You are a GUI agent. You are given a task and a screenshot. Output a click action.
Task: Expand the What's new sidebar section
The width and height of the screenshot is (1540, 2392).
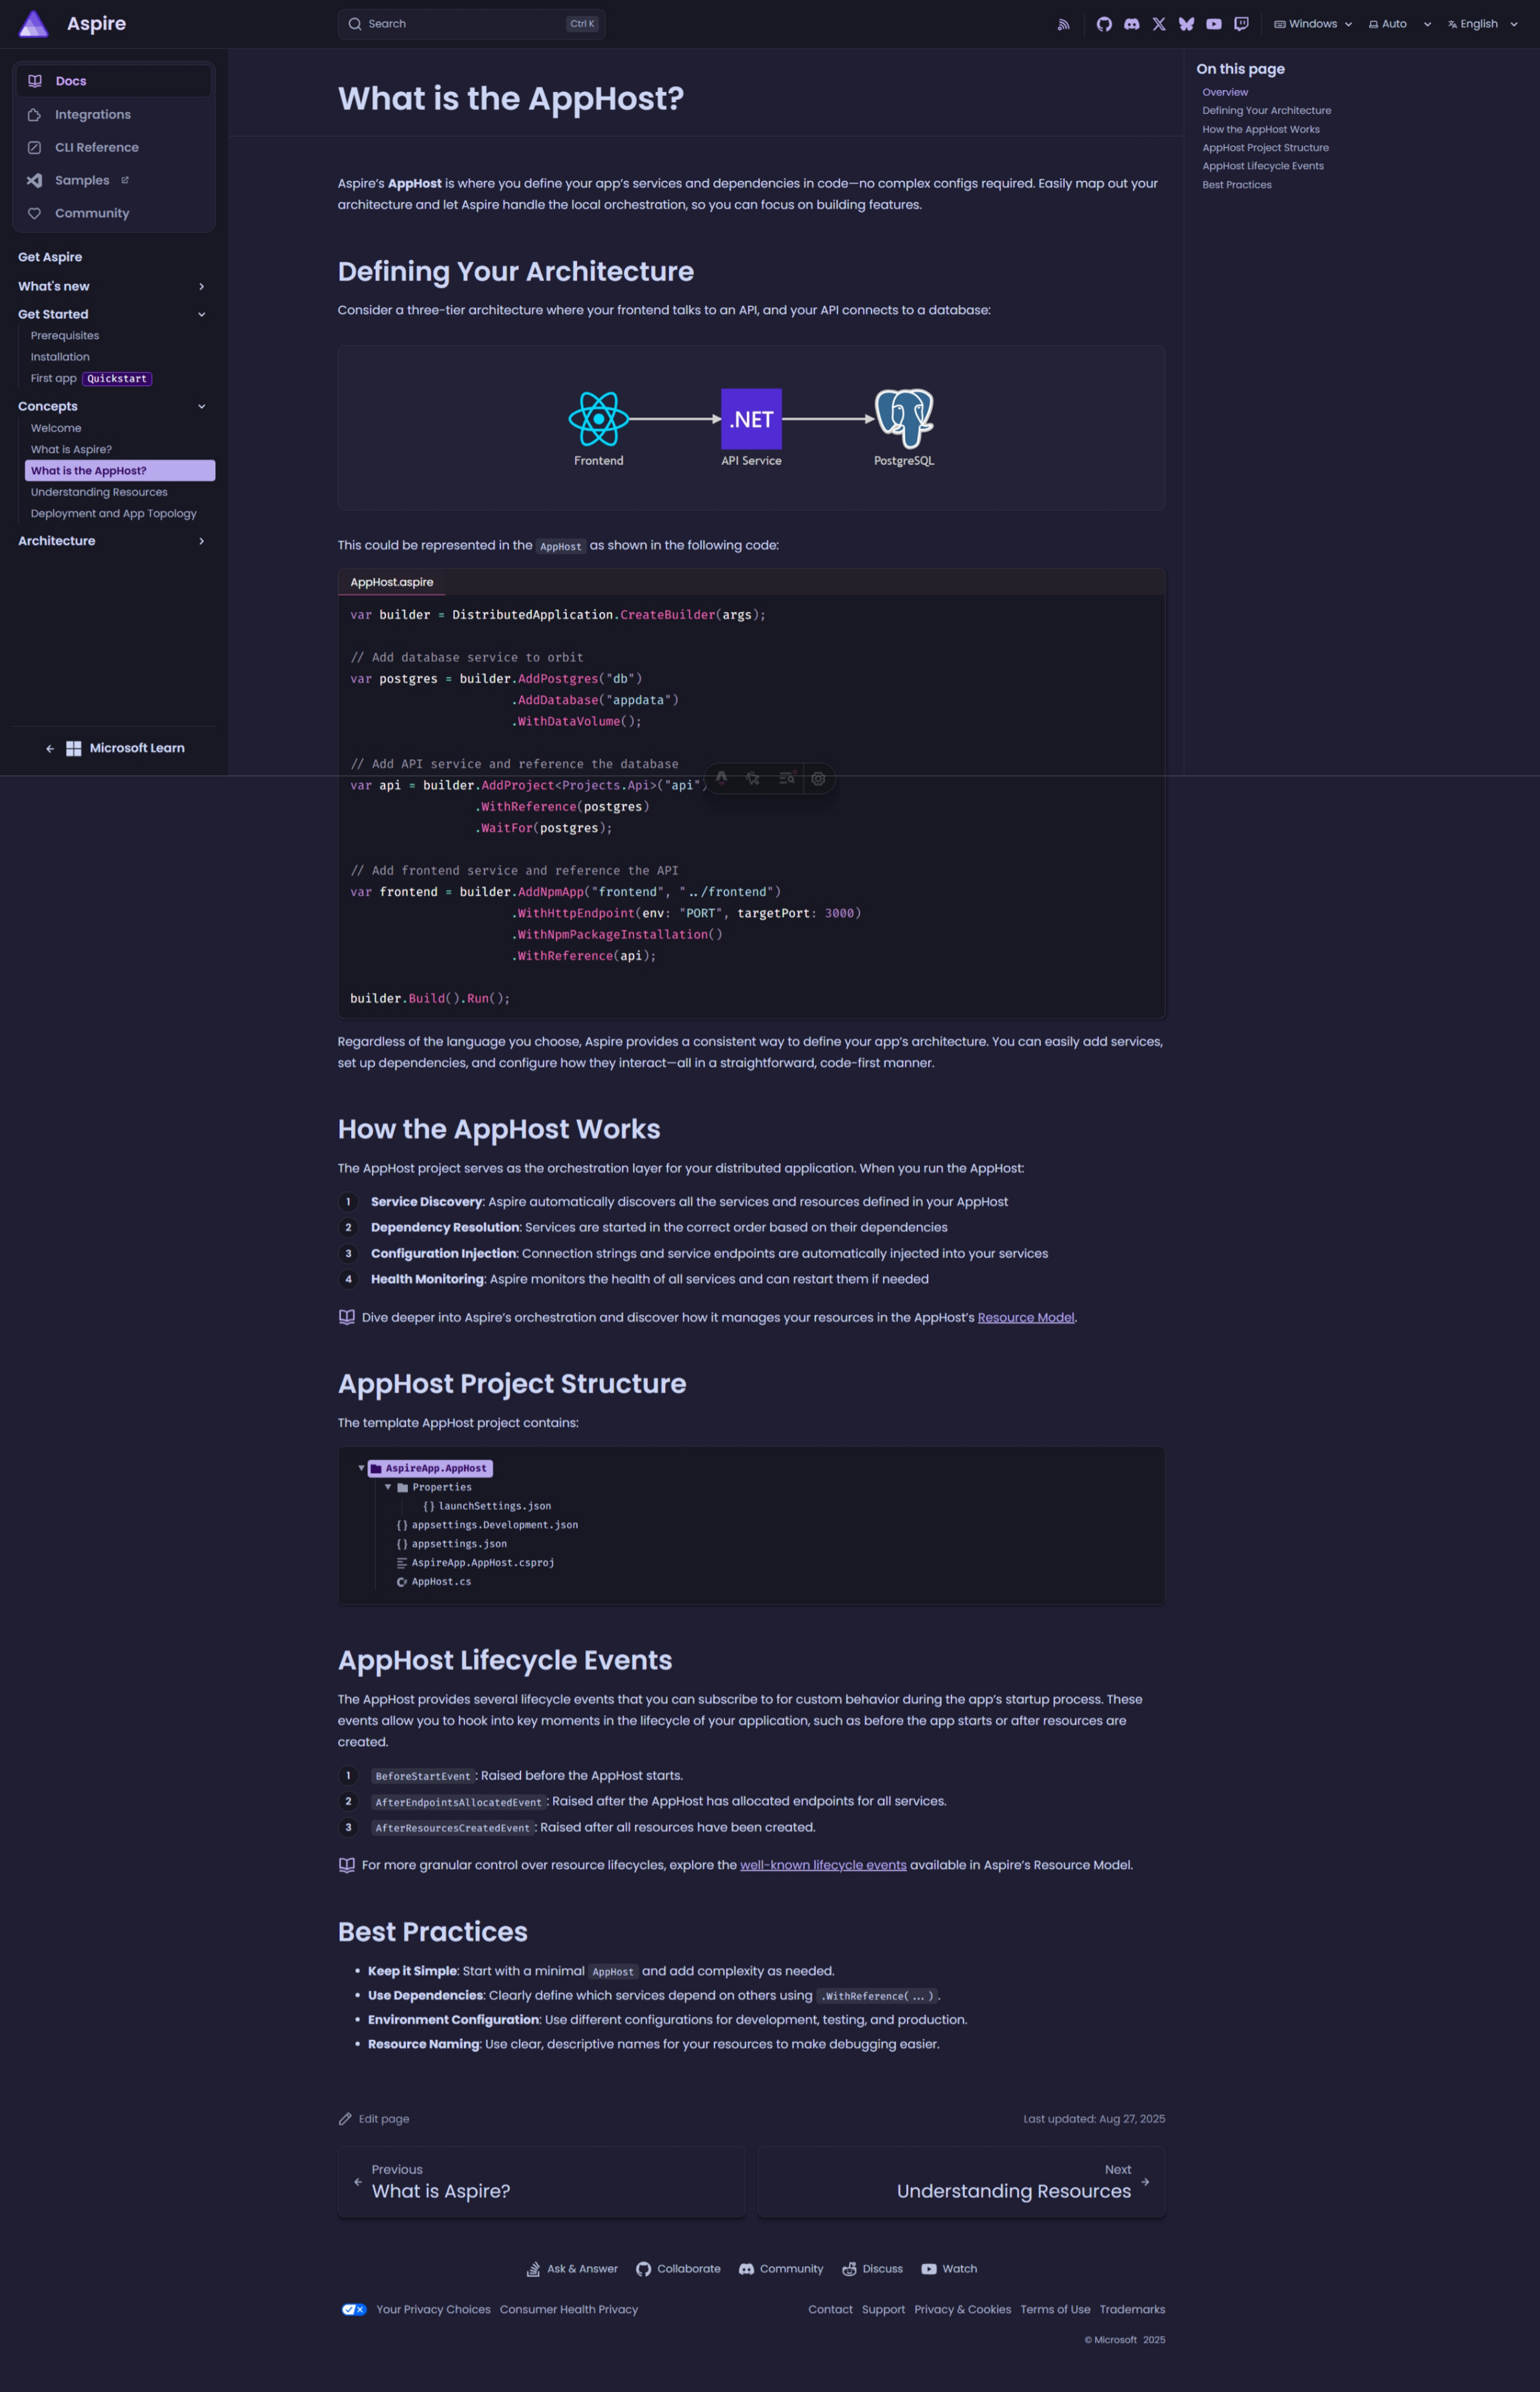coord(113,286)
